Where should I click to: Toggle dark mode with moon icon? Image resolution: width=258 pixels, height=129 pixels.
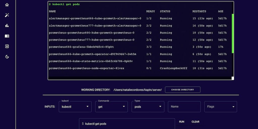[7, 57]
